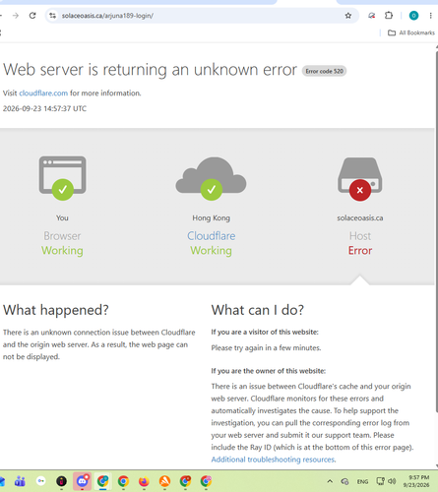This screenshot has width=438, height=492.
Task: Reload the page with the refresh icon
Action: [x=32, y=16]
